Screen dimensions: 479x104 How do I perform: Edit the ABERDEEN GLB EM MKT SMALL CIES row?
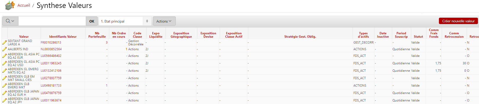pyautogui.click(x=4, y=78)
